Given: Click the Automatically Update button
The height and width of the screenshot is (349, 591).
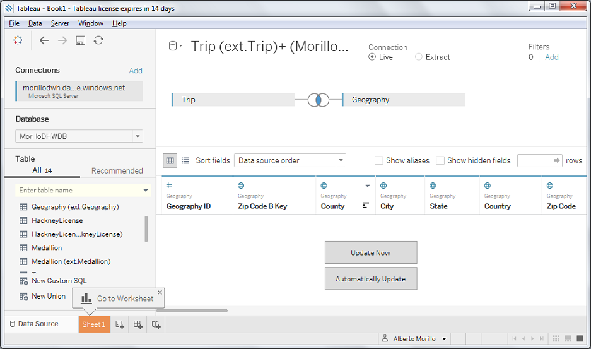Looking at the screenshot, I should [x=371, y=278].
